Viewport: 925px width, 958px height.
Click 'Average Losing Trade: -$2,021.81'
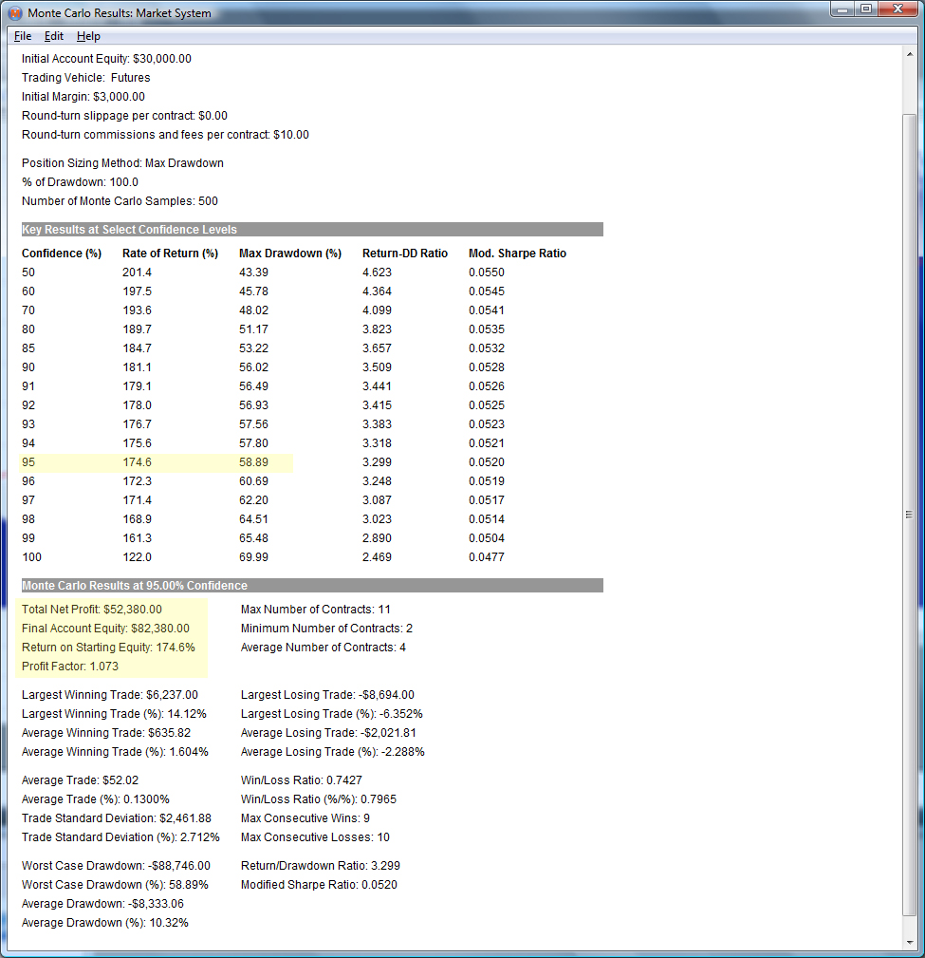[328, 733]
